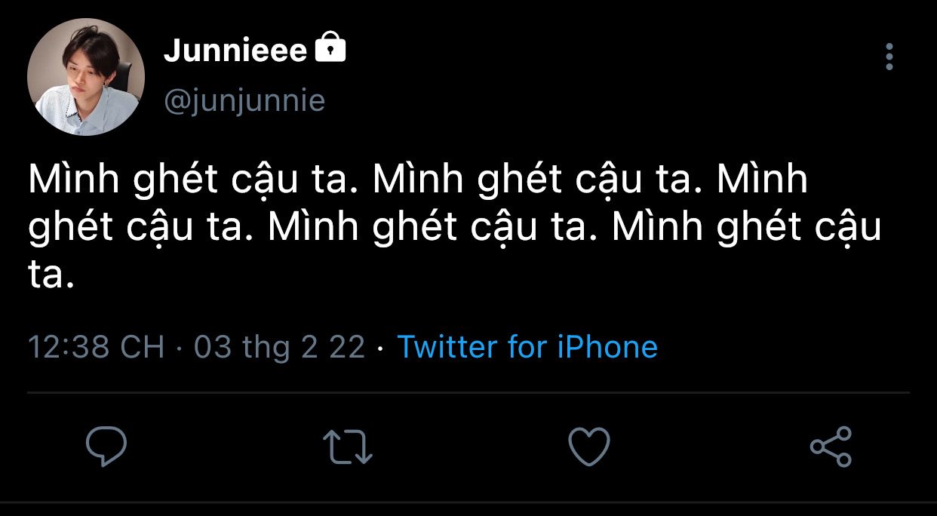Open the @junjunnie handle profile
The height and width of the screenshot is (516, 937).
[x=244, y=100]
